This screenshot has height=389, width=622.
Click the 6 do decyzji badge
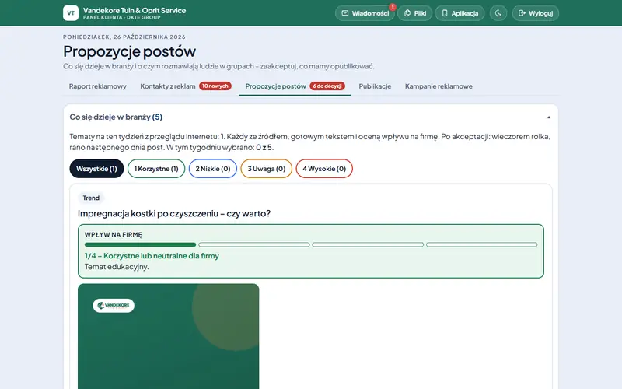coord(327,86)
